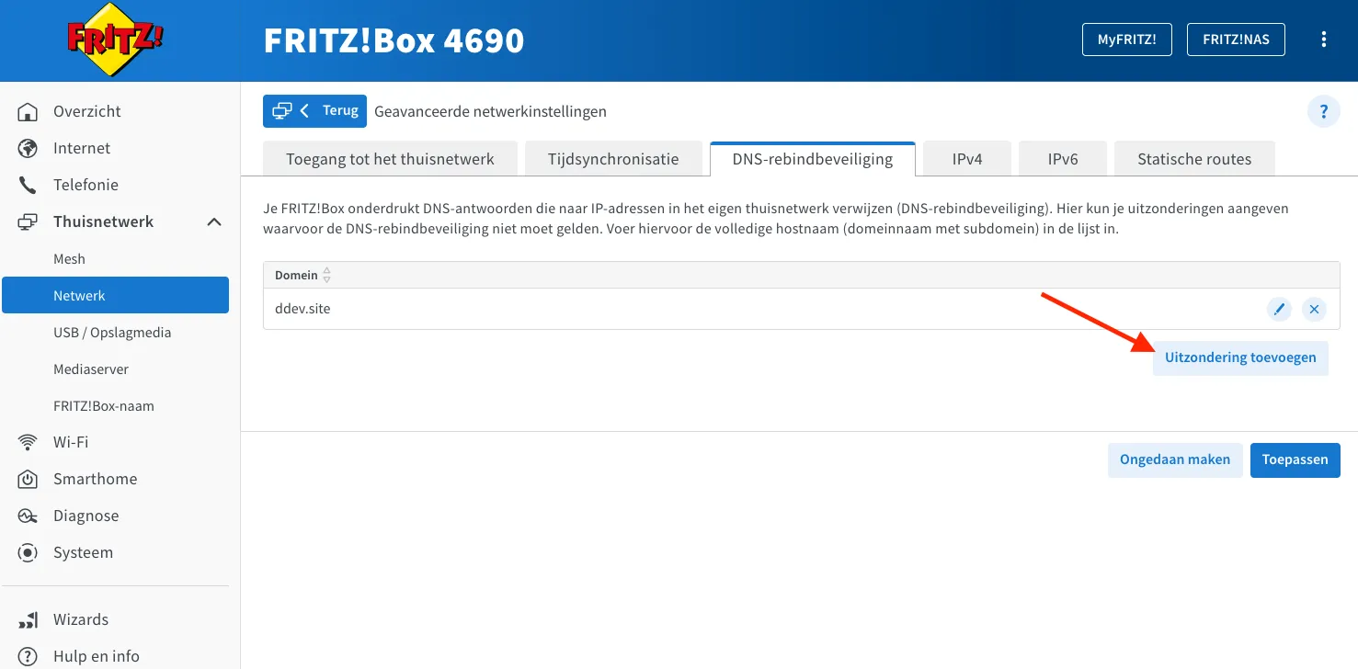Sort the Domein column
1358x669 pixels.
click(x=326, y=276)
